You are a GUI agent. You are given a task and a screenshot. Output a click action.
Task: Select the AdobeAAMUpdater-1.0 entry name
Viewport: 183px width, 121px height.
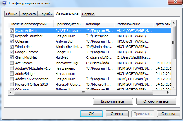point(33,68)
